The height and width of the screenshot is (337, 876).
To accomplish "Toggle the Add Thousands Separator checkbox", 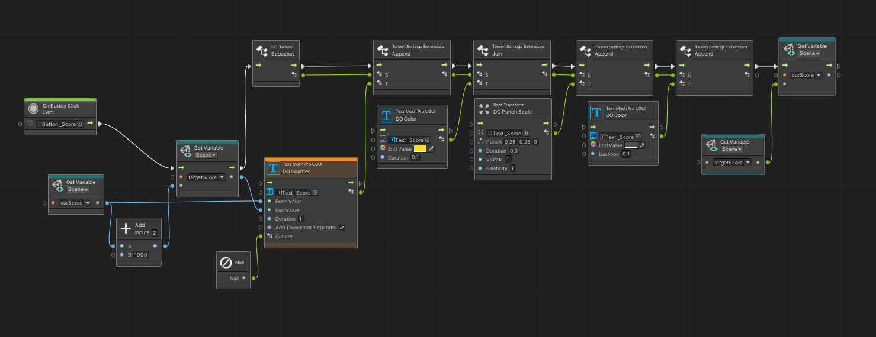I will [341, 228].
